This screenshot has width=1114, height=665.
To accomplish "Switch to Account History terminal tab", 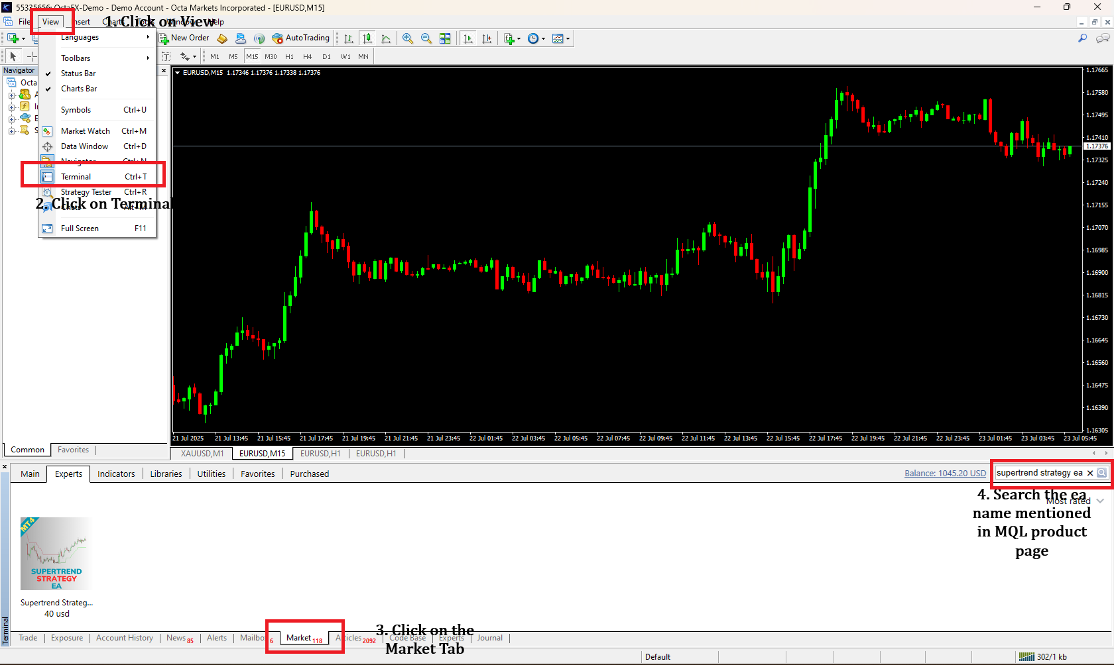I will coord(125,638).
